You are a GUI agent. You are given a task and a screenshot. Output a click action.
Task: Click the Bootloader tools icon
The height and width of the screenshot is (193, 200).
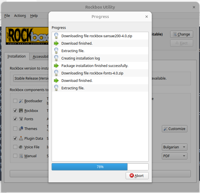21,101
